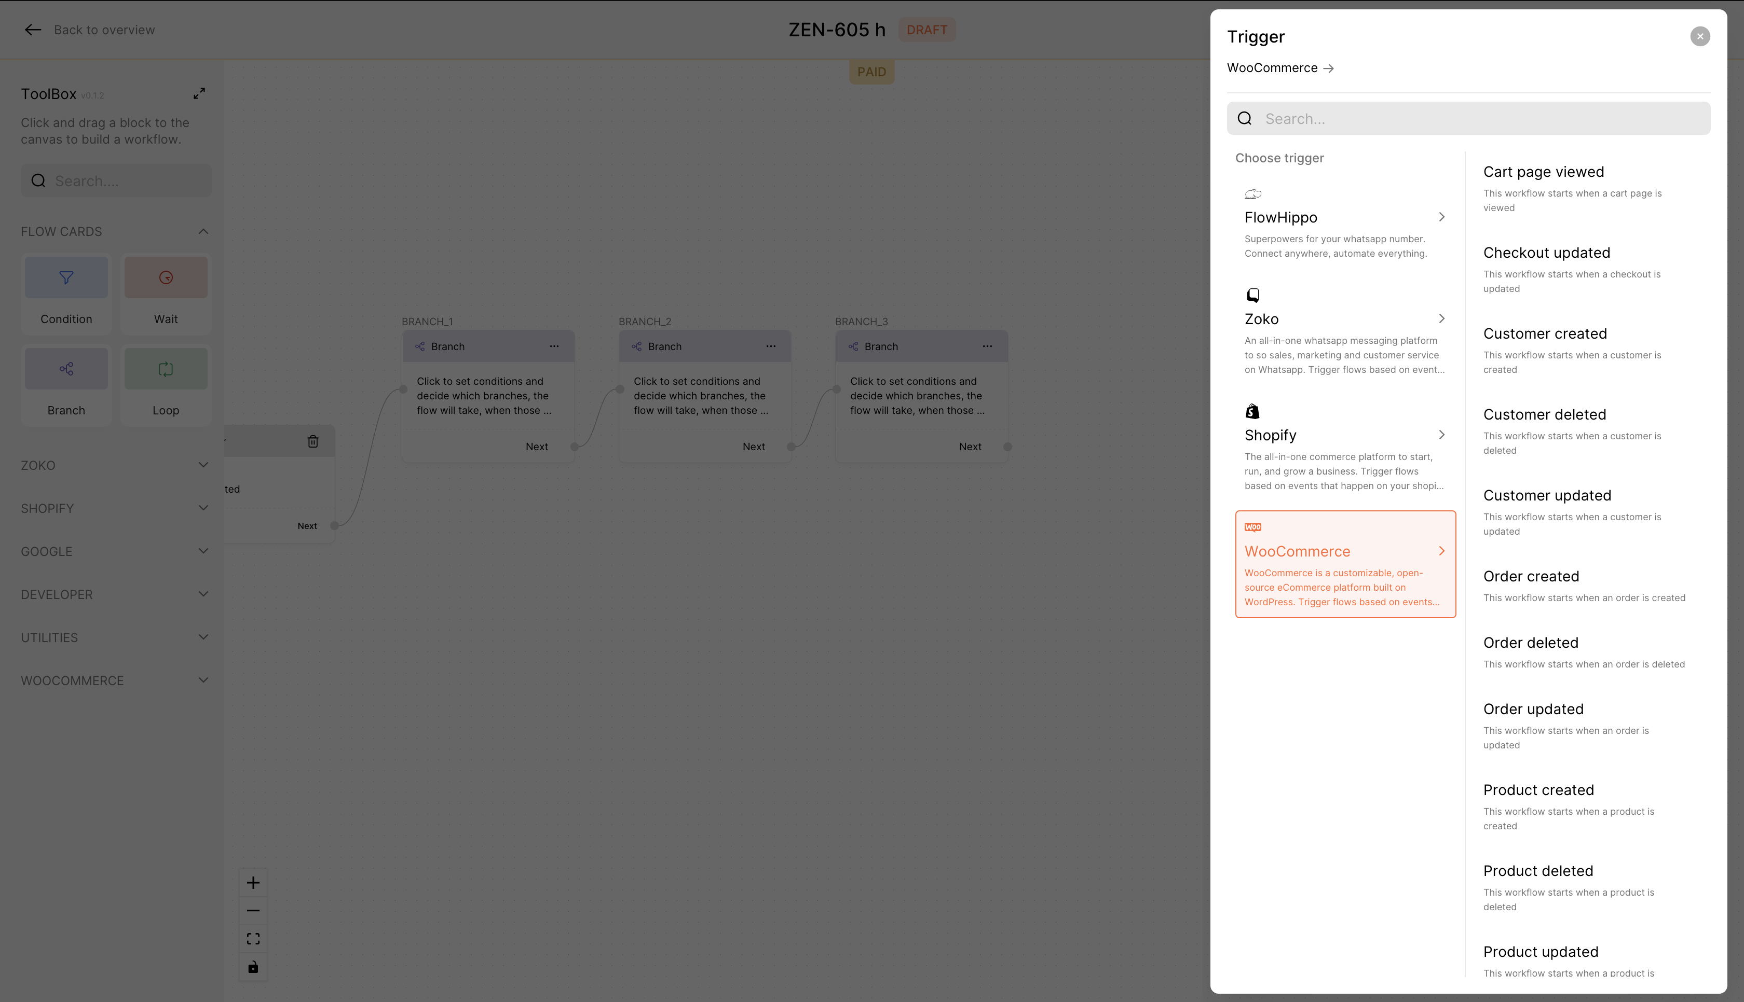
Task: Open the BRANCH_2 three-dot menu
Action: coord(771,346)
